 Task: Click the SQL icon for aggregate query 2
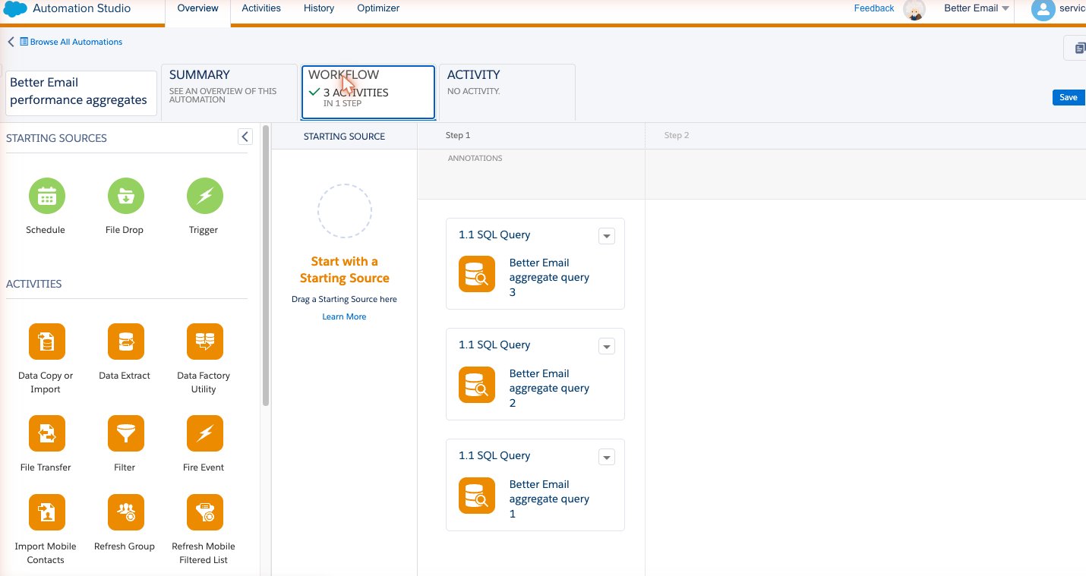click(x=477, y=385)
